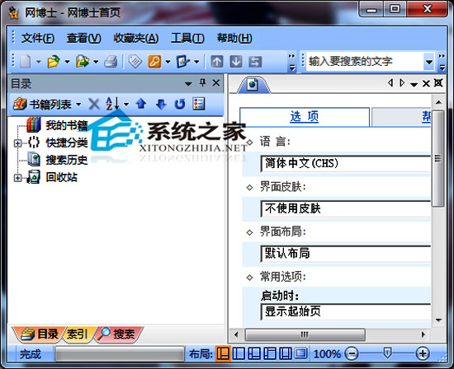
Task: Switch to the 目录 bottom tab
Action: 40,334
